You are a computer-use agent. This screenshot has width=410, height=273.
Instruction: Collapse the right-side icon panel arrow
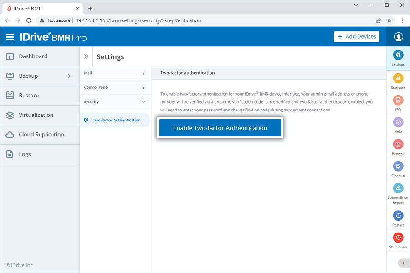click(x=404, y=263)
